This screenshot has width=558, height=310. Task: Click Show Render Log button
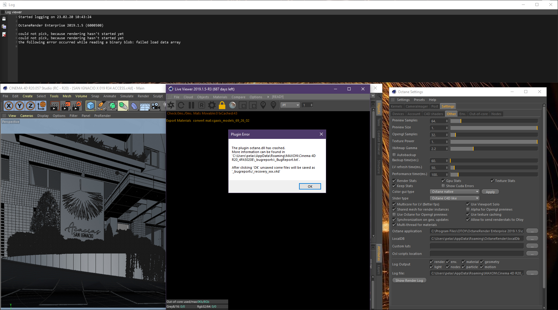click(409, 280)
